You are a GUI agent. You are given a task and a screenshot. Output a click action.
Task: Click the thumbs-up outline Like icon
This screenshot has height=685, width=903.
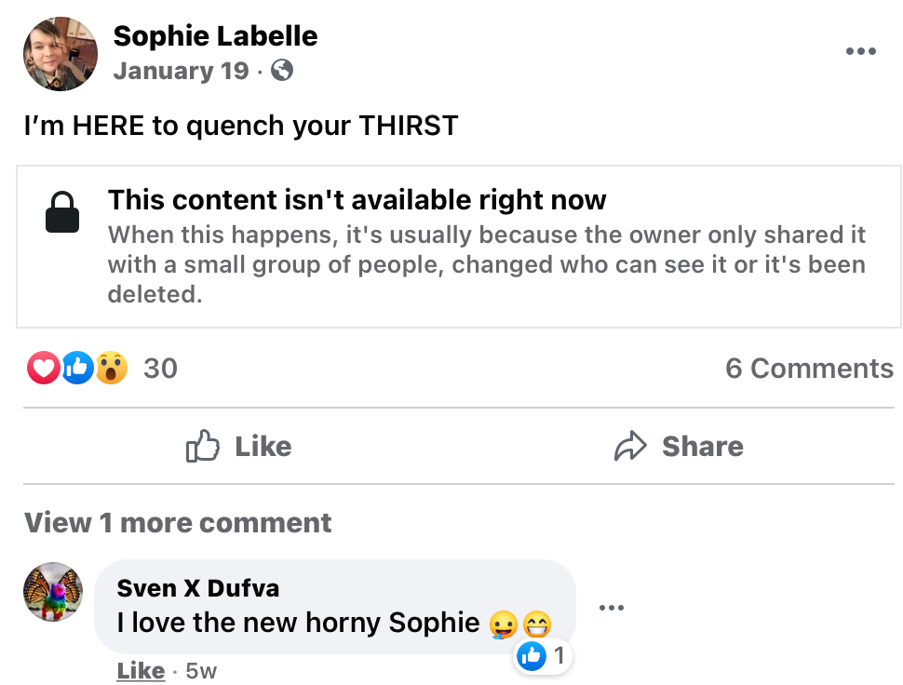(x=203, y=446)
